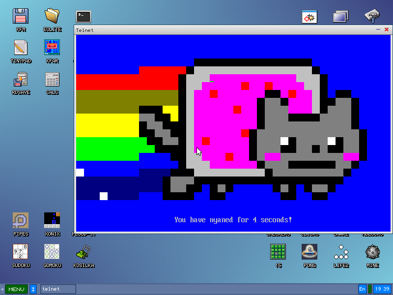The image size is (393, 295).
Task: Open the PONG game
Action: (x=309, y=253)
